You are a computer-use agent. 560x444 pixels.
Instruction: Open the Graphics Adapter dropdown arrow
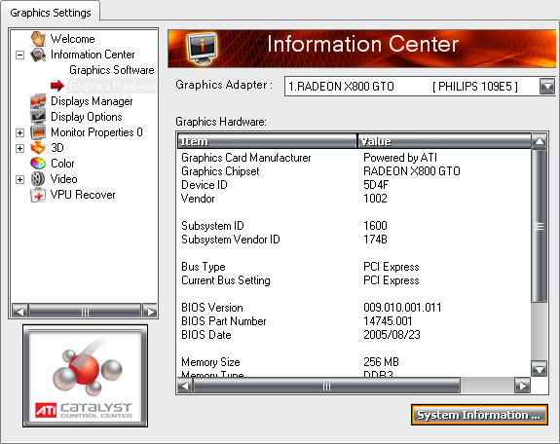point(546,86)
